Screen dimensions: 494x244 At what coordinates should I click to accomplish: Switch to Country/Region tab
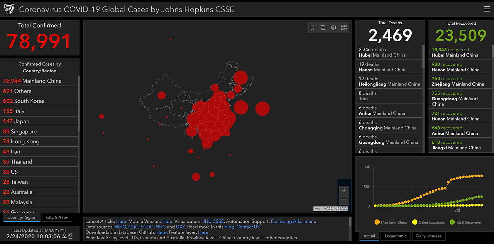22,217
